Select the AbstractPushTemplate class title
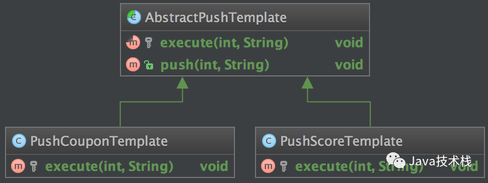 [216, 18]
